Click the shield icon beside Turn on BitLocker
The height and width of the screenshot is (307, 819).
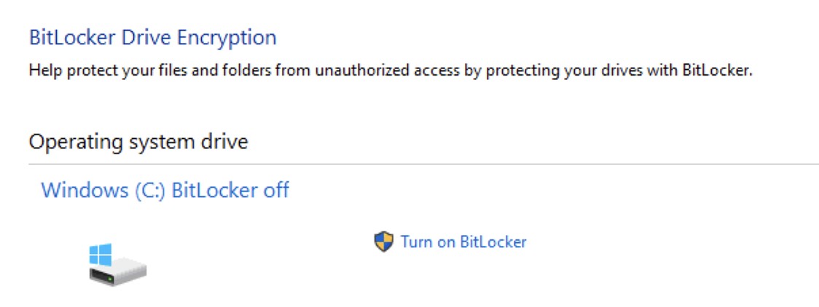(383, 242)
